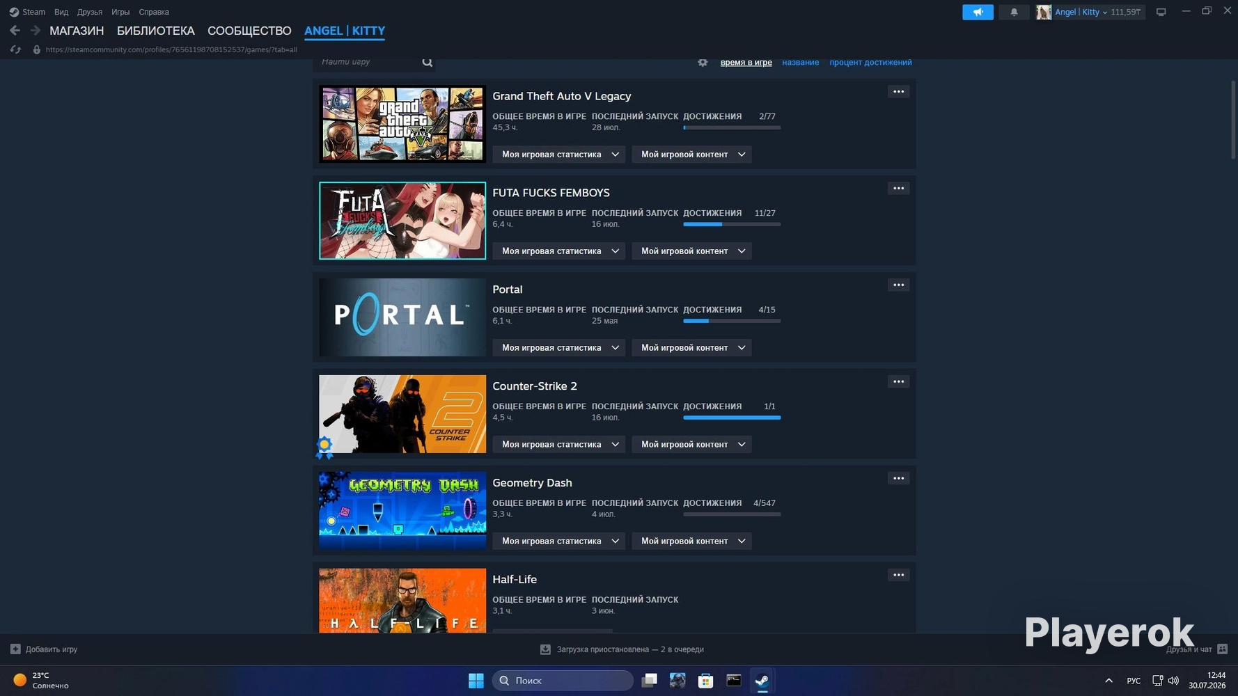This screenshot has height=696, width=1238.
Task: Click the lock icon beside the URL
Action: click(x=36, y=49)
